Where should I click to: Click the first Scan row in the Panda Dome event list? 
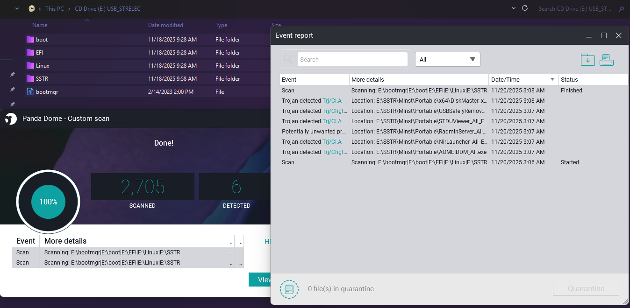(128, 252)
